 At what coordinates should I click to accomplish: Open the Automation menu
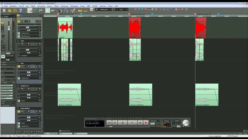pos(41,6)
